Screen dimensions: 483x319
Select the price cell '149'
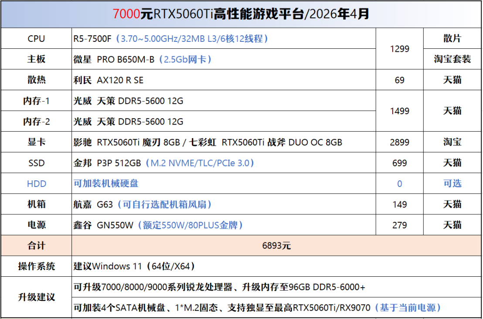point(400,204)
